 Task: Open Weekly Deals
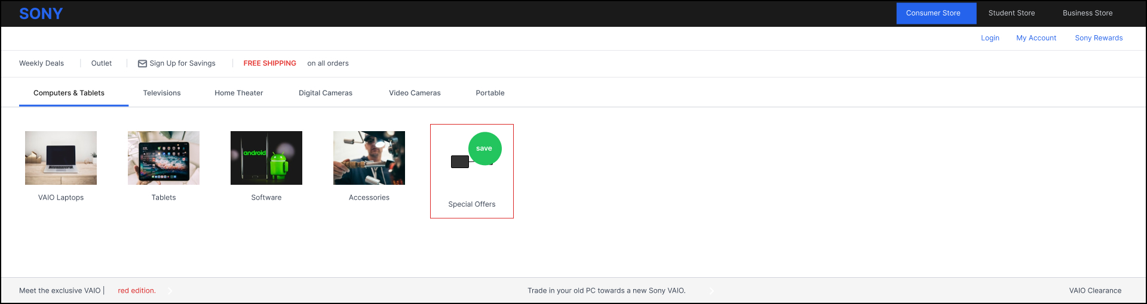pos(41,63)
